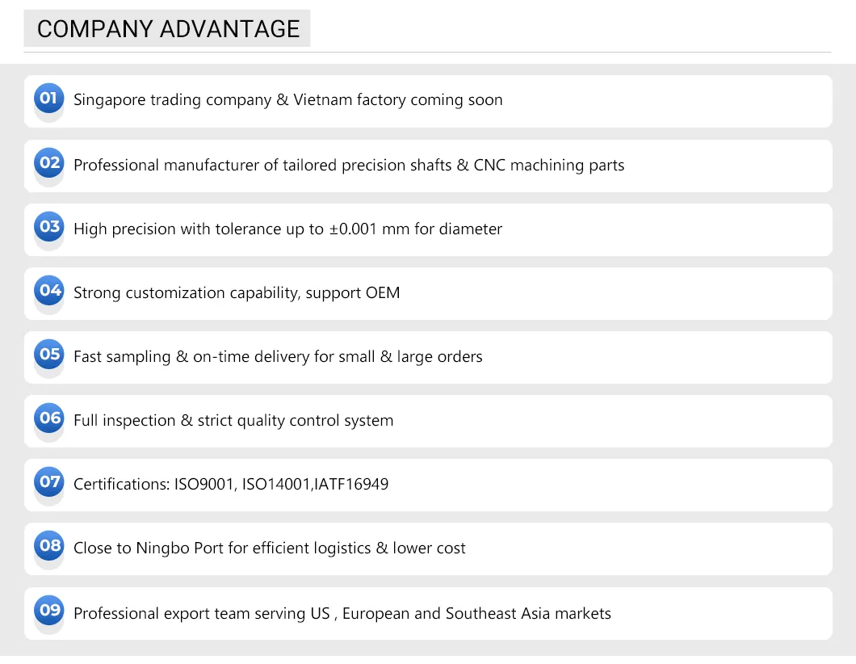Click the blue 08 number badge
This screenshot has width=856, height=664.
49,546
